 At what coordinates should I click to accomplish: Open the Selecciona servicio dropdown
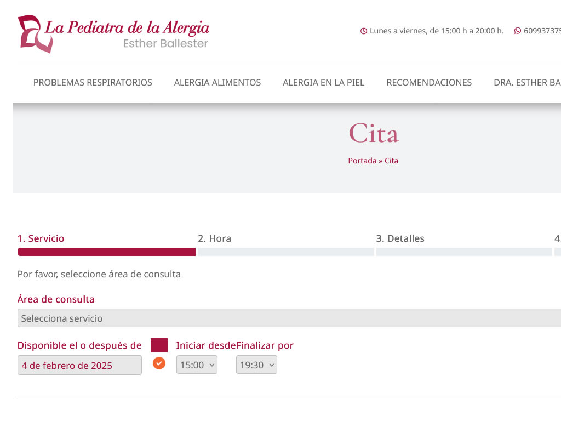[289, 318]
